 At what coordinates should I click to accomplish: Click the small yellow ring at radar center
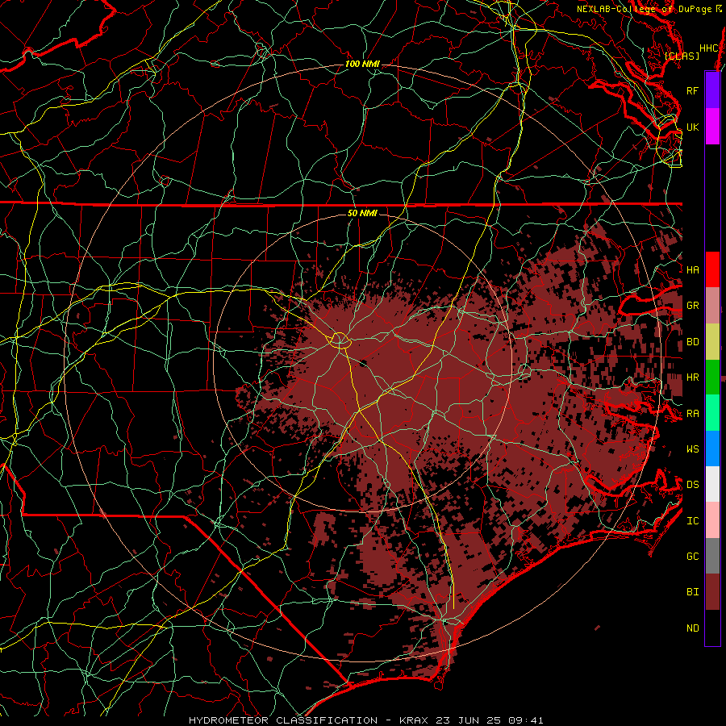point(339,340)
